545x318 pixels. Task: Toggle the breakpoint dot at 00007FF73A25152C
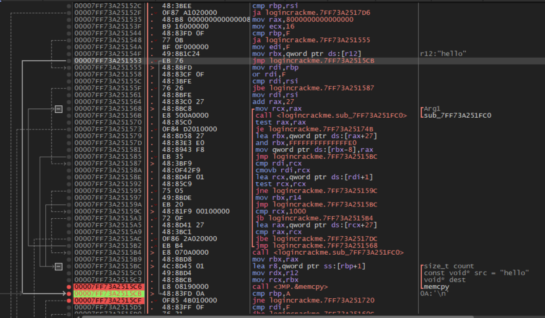(69, 6)
